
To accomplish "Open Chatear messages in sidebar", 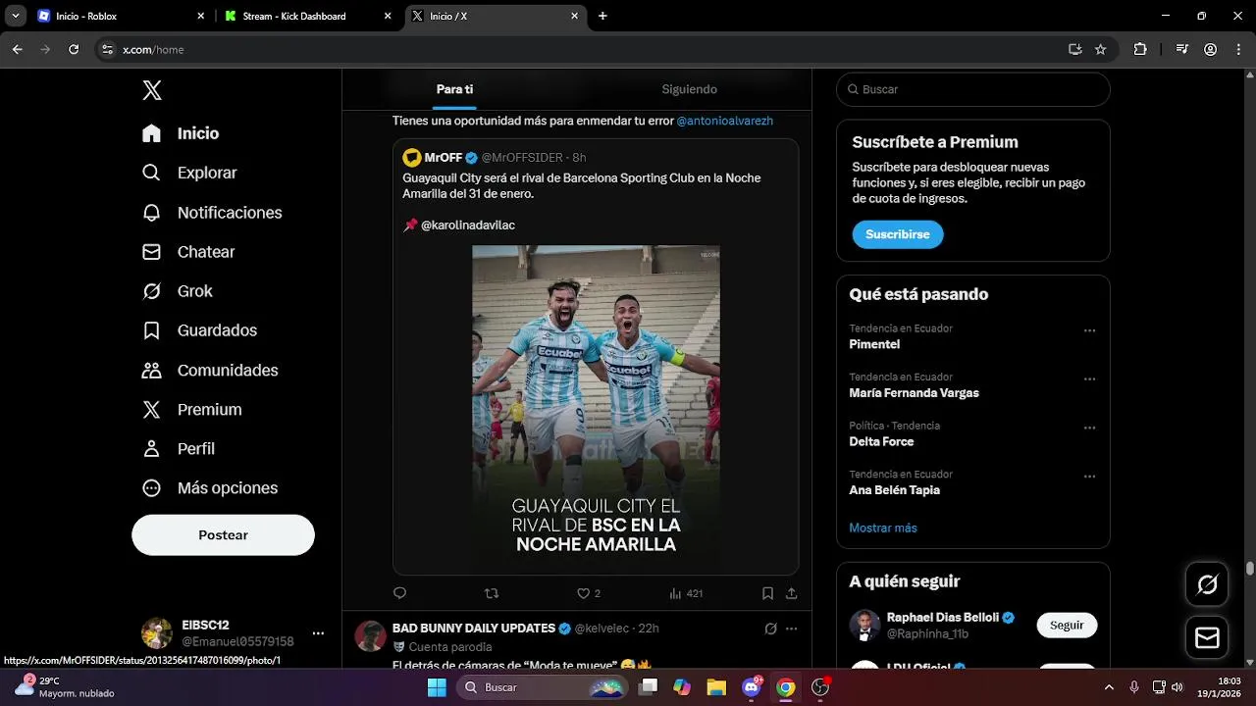I will pos(188,252).
